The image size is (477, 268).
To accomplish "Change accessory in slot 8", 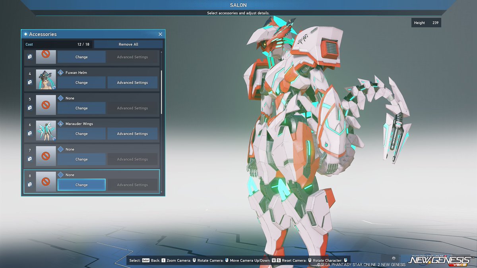I will click(x=81, y=185).
